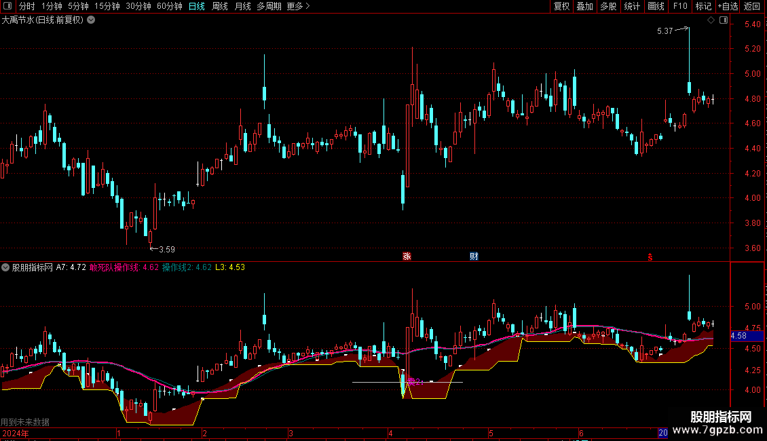The width and height of the screenshot is (767, 441).
Task: Switch to 日线 daily chart
Action: 197,6
